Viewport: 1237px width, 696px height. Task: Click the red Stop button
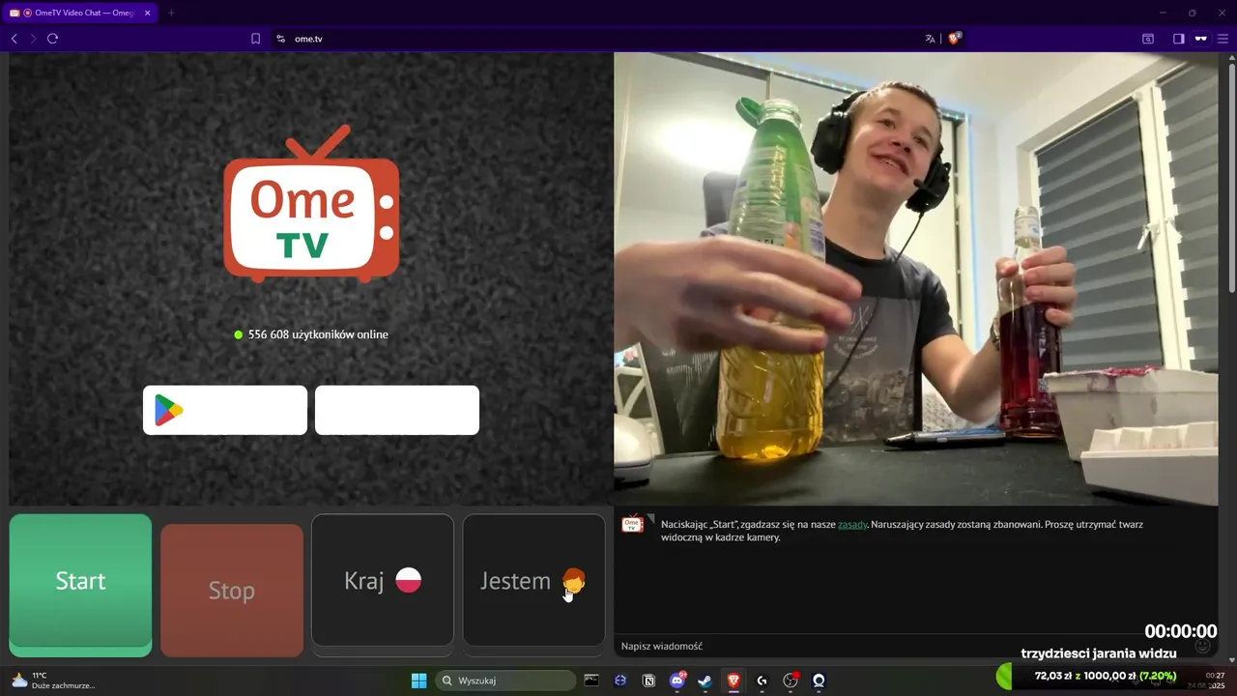click(x=232, y=591)
